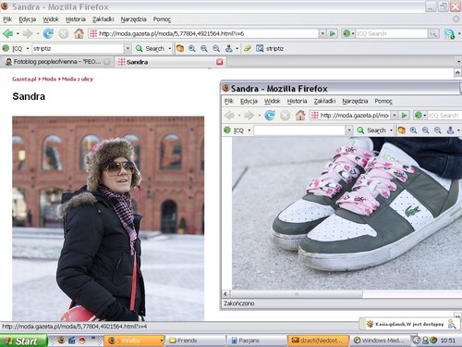Click the ICQ search engine flower icon
Viewport: 462px width, 347px height.
coord(346,33)
